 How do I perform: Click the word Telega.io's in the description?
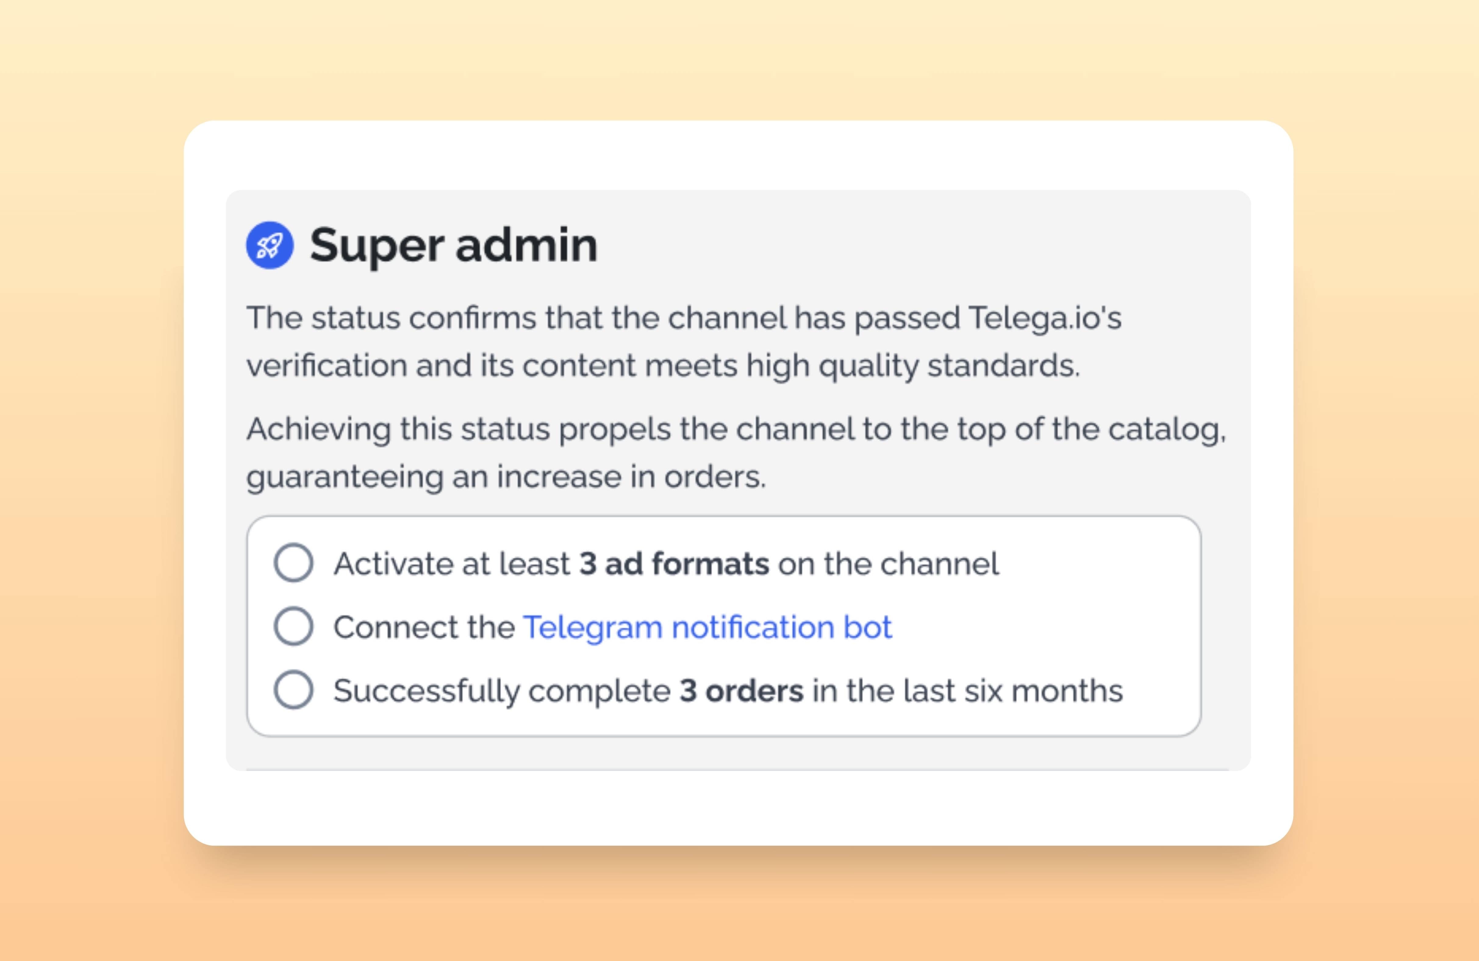[x=1045, y=318]
